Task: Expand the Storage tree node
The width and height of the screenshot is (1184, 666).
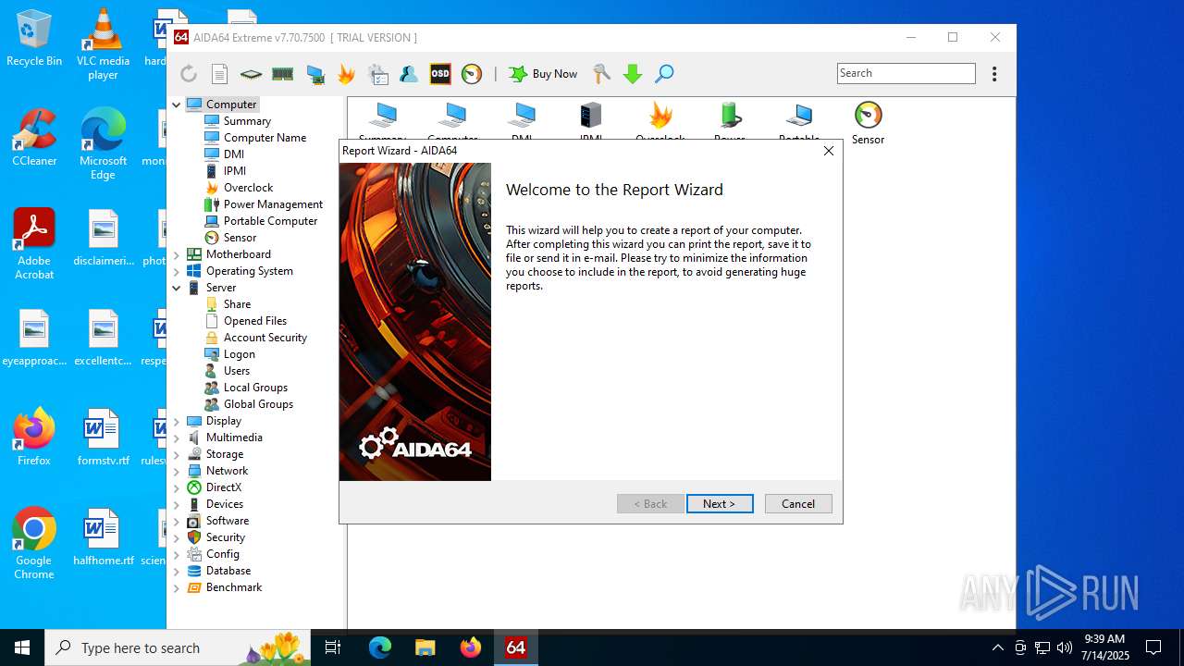Action: point(177,454)
